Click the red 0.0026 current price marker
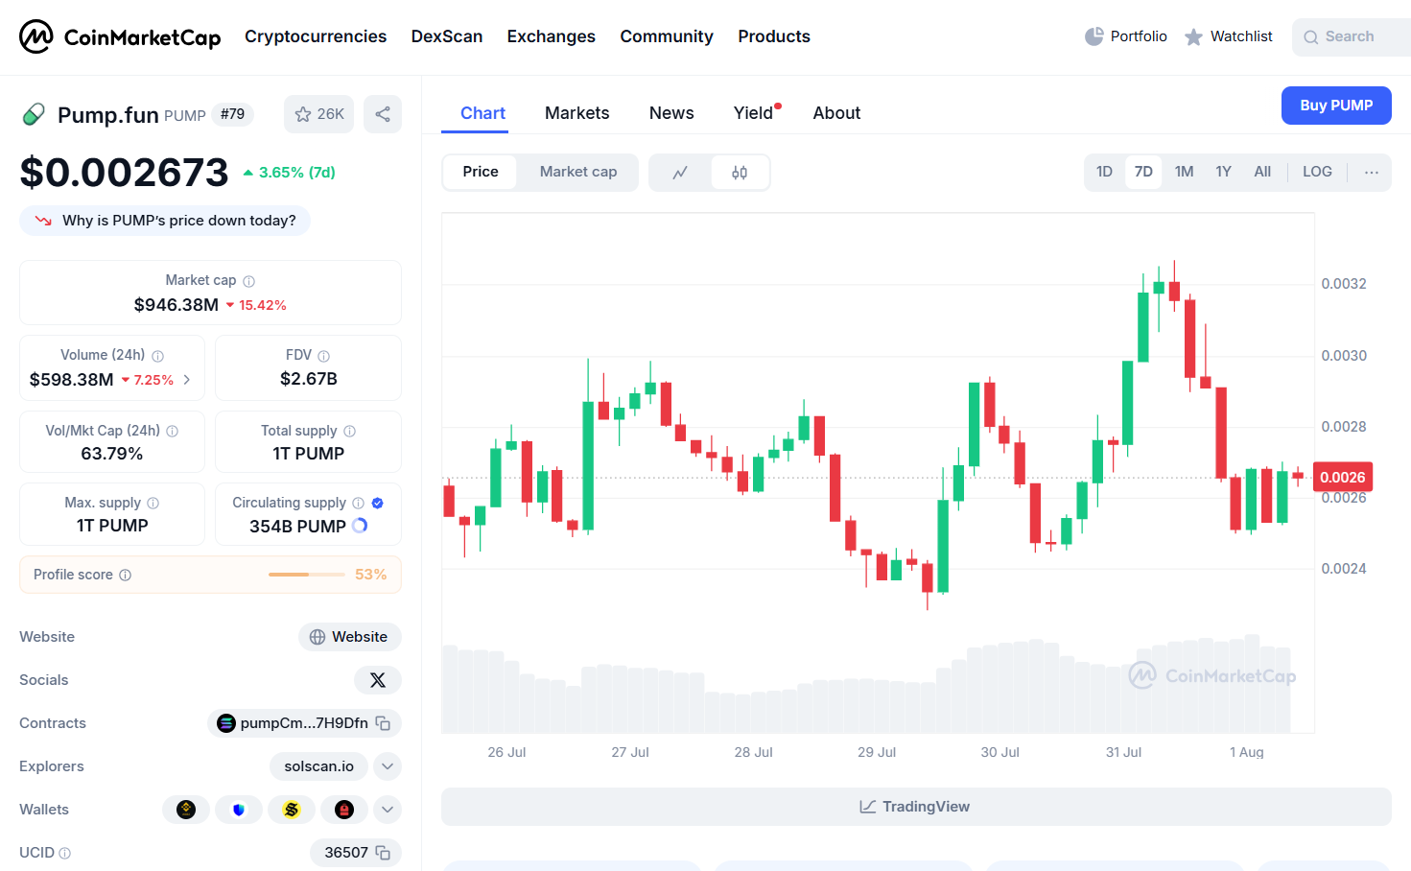This screenshot has height=871, width=1411. (1343, 478)
